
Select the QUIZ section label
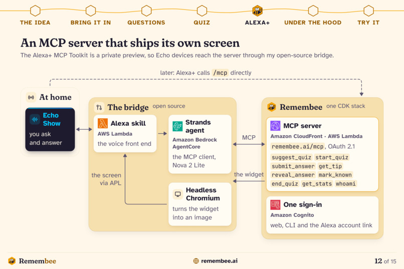pyautogui.click(x=201, y=23)
